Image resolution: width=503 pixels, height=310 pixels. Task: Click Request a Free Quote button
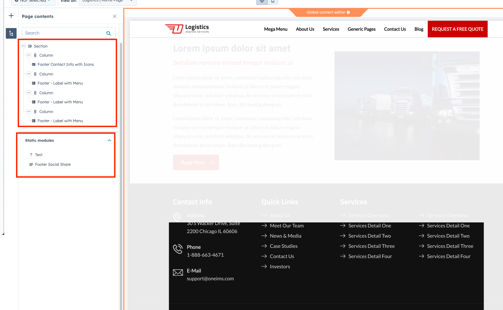457,29
